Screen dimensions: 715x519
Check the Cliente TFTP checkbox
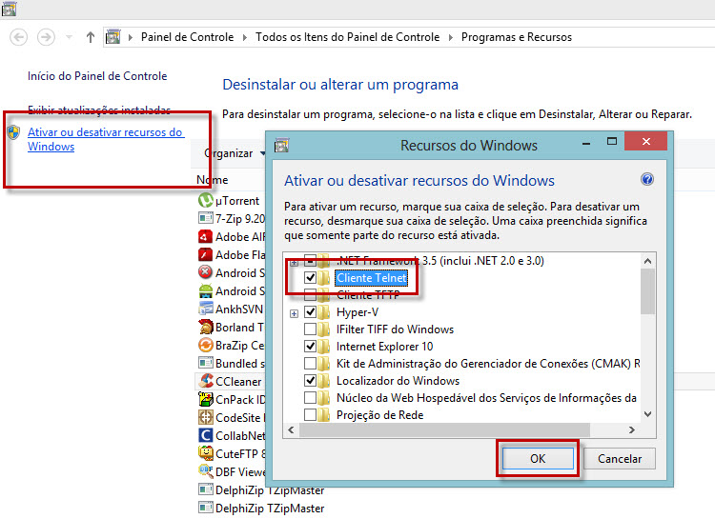coord(311,295)
